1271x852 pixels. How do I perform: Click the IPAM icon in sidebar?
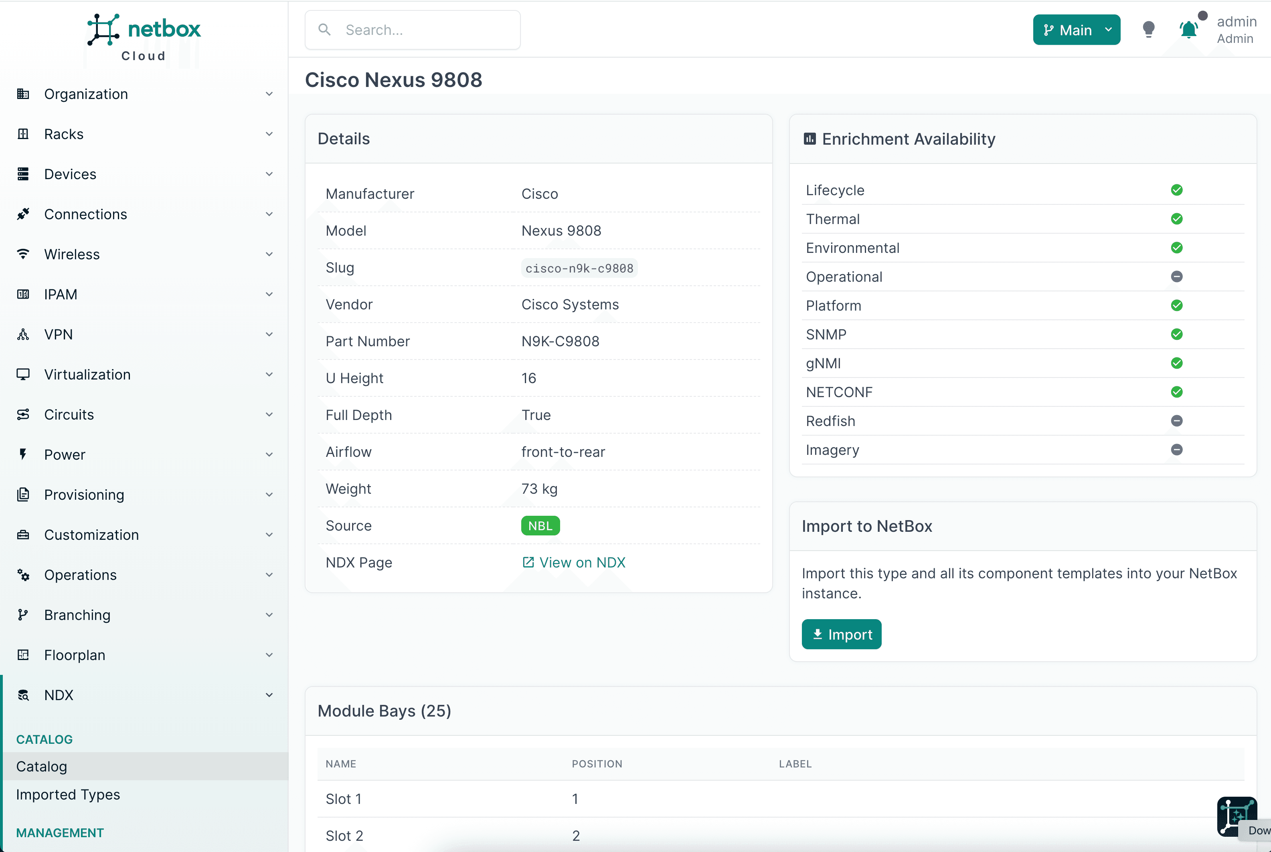pyautogui.click(x=23, y=295)
